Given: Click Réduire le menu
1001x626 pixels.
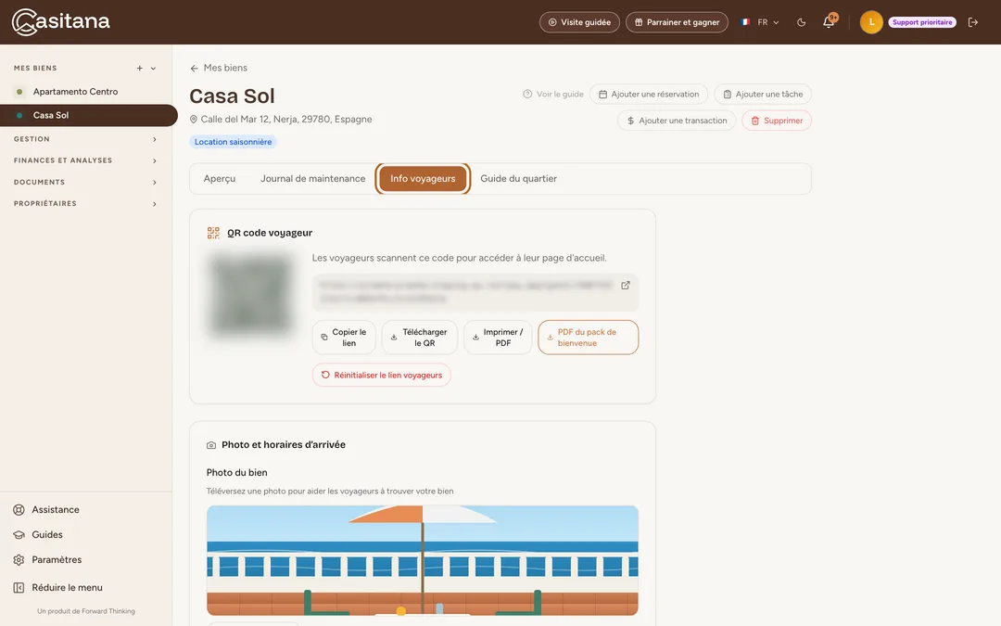Looking at the screenshot, I should [x=58, y=588].
